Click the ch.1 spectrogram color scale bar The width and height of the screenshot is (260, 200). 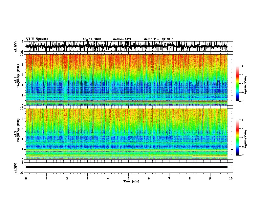coord(237,84)
